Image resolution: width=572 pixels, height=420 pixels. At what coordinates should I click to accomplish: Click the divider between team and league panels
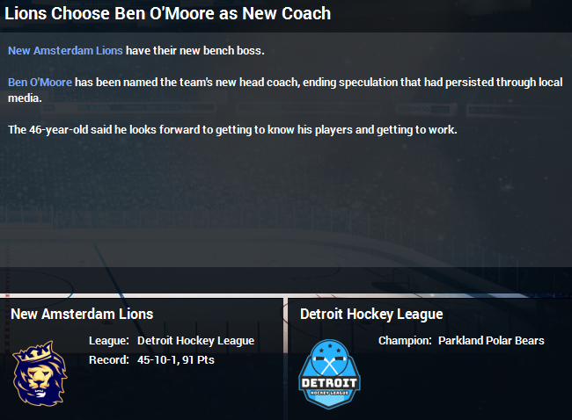coord(285,358)
